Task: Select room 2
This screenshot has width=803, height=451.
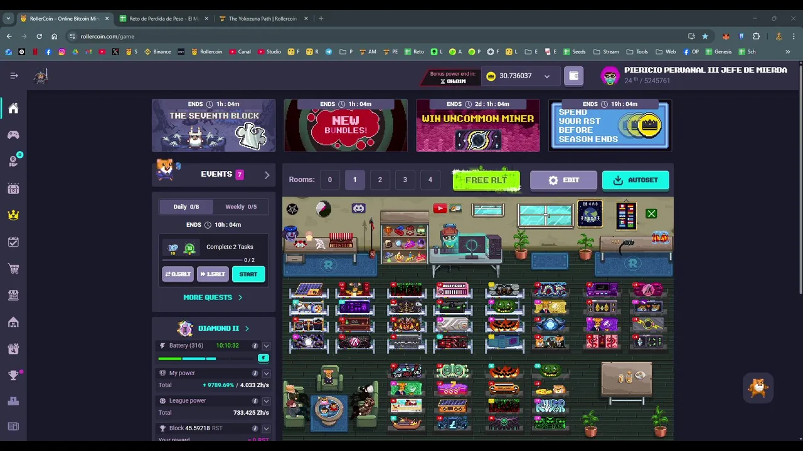Action: point(380,180)
